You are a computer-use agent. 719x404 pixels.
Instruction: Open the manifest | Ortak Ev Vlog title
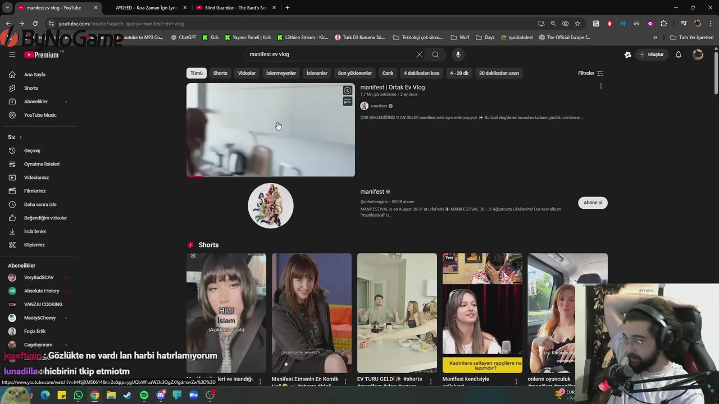pyautogui.click(x=393, y=88)
